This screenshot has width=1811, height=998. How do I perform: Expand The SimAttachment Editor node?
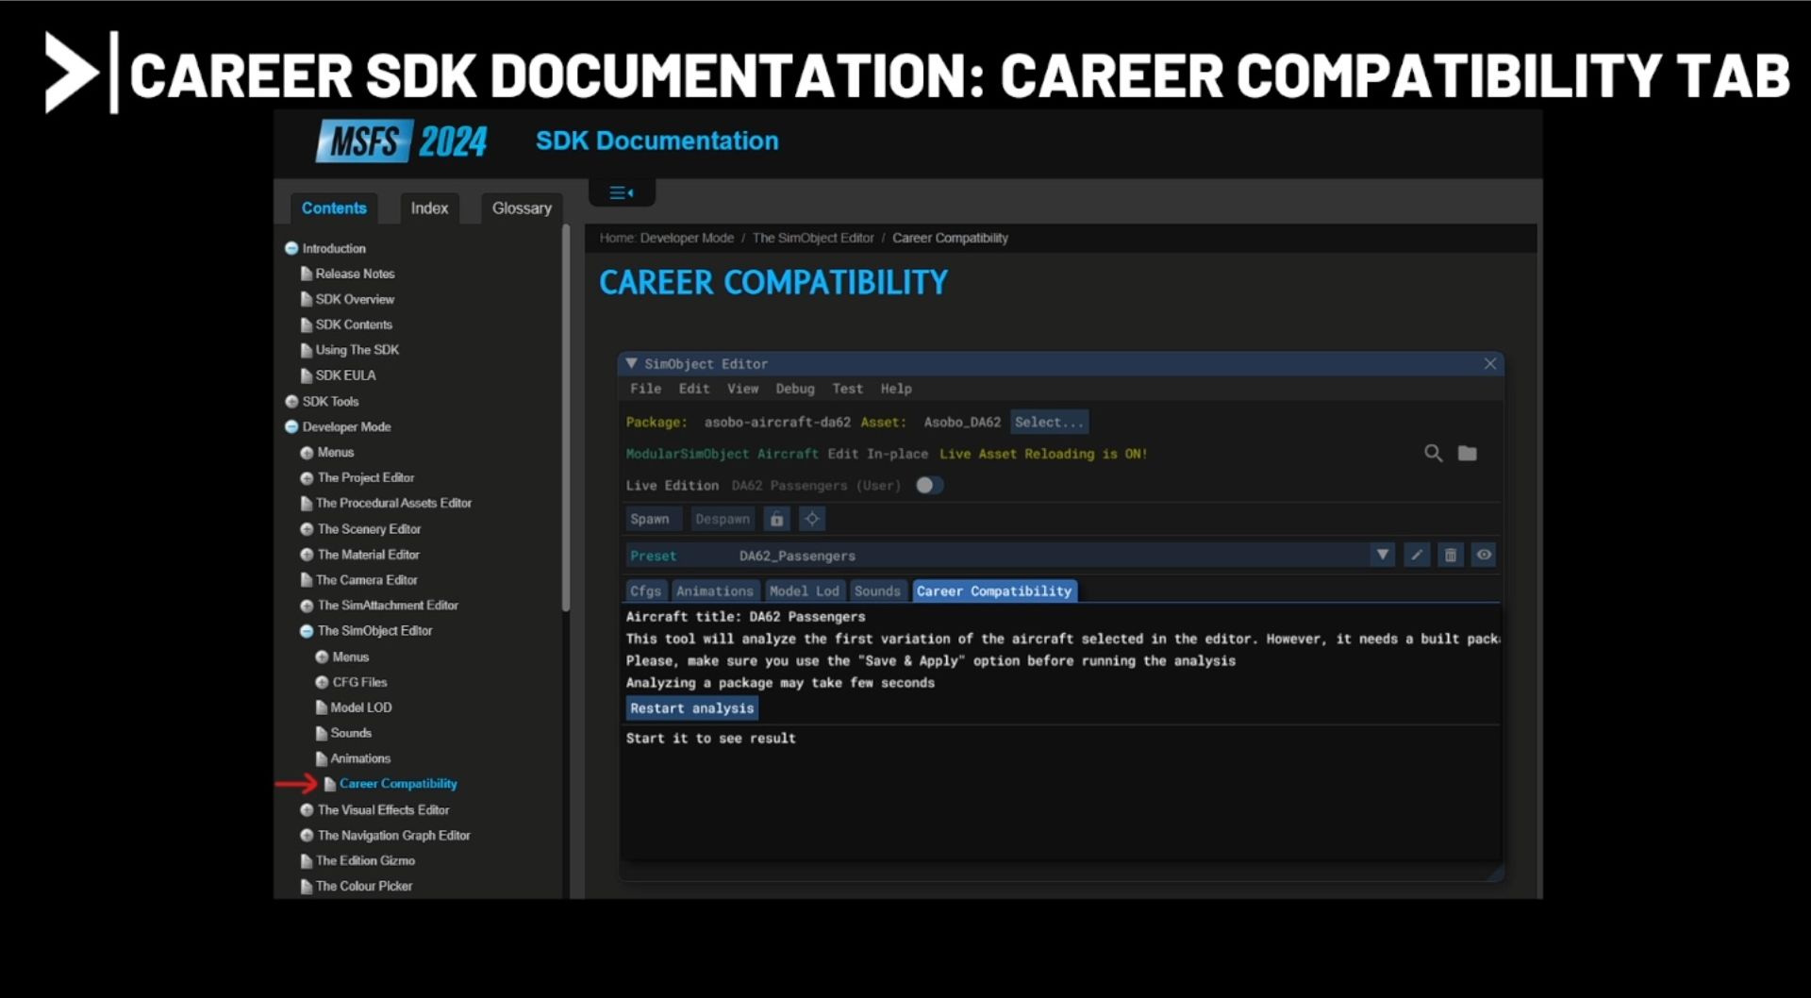(307, 606)
